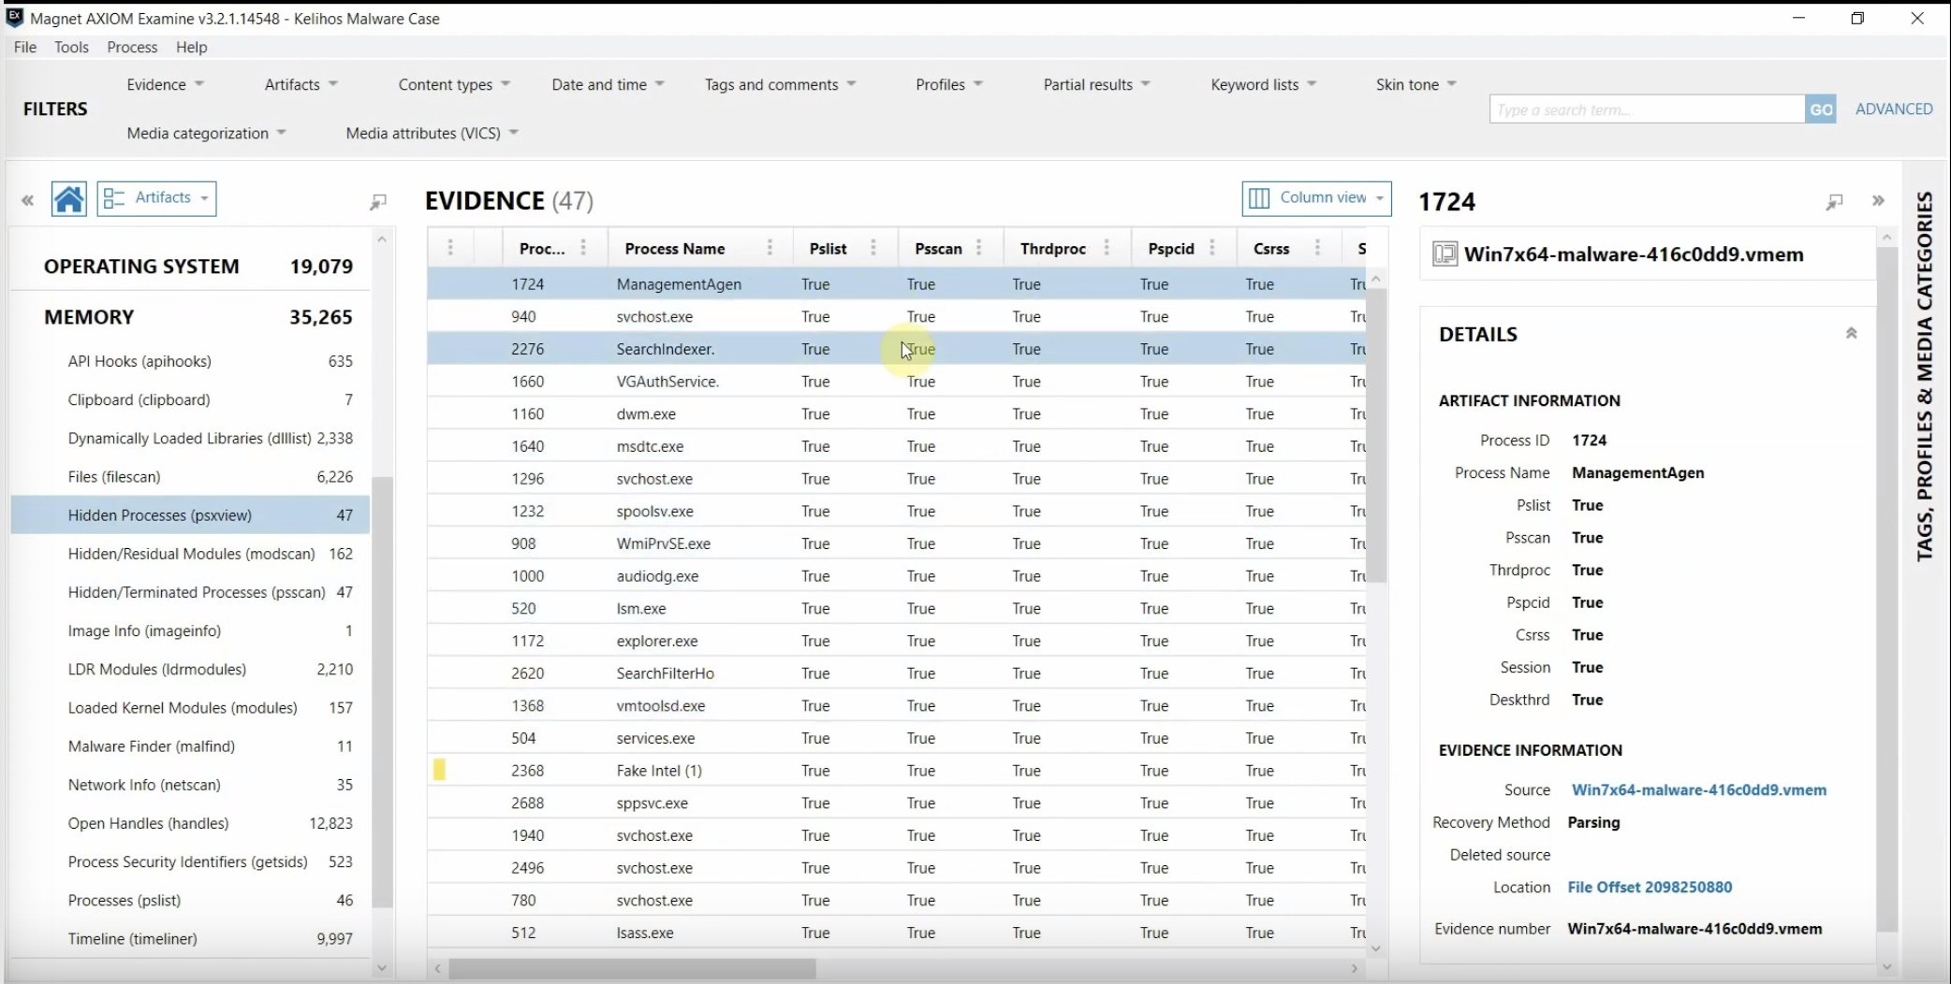Screen dimensions: 1951x984
Task: Select Hidden/Terminated Processes (psscan) category
Action: tap(190, 592)
